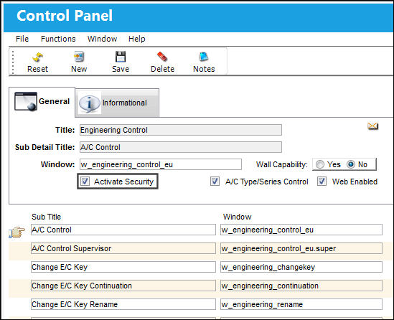
Task: Open the File menu
Action: pyautogui.click(x=22, y=39)
